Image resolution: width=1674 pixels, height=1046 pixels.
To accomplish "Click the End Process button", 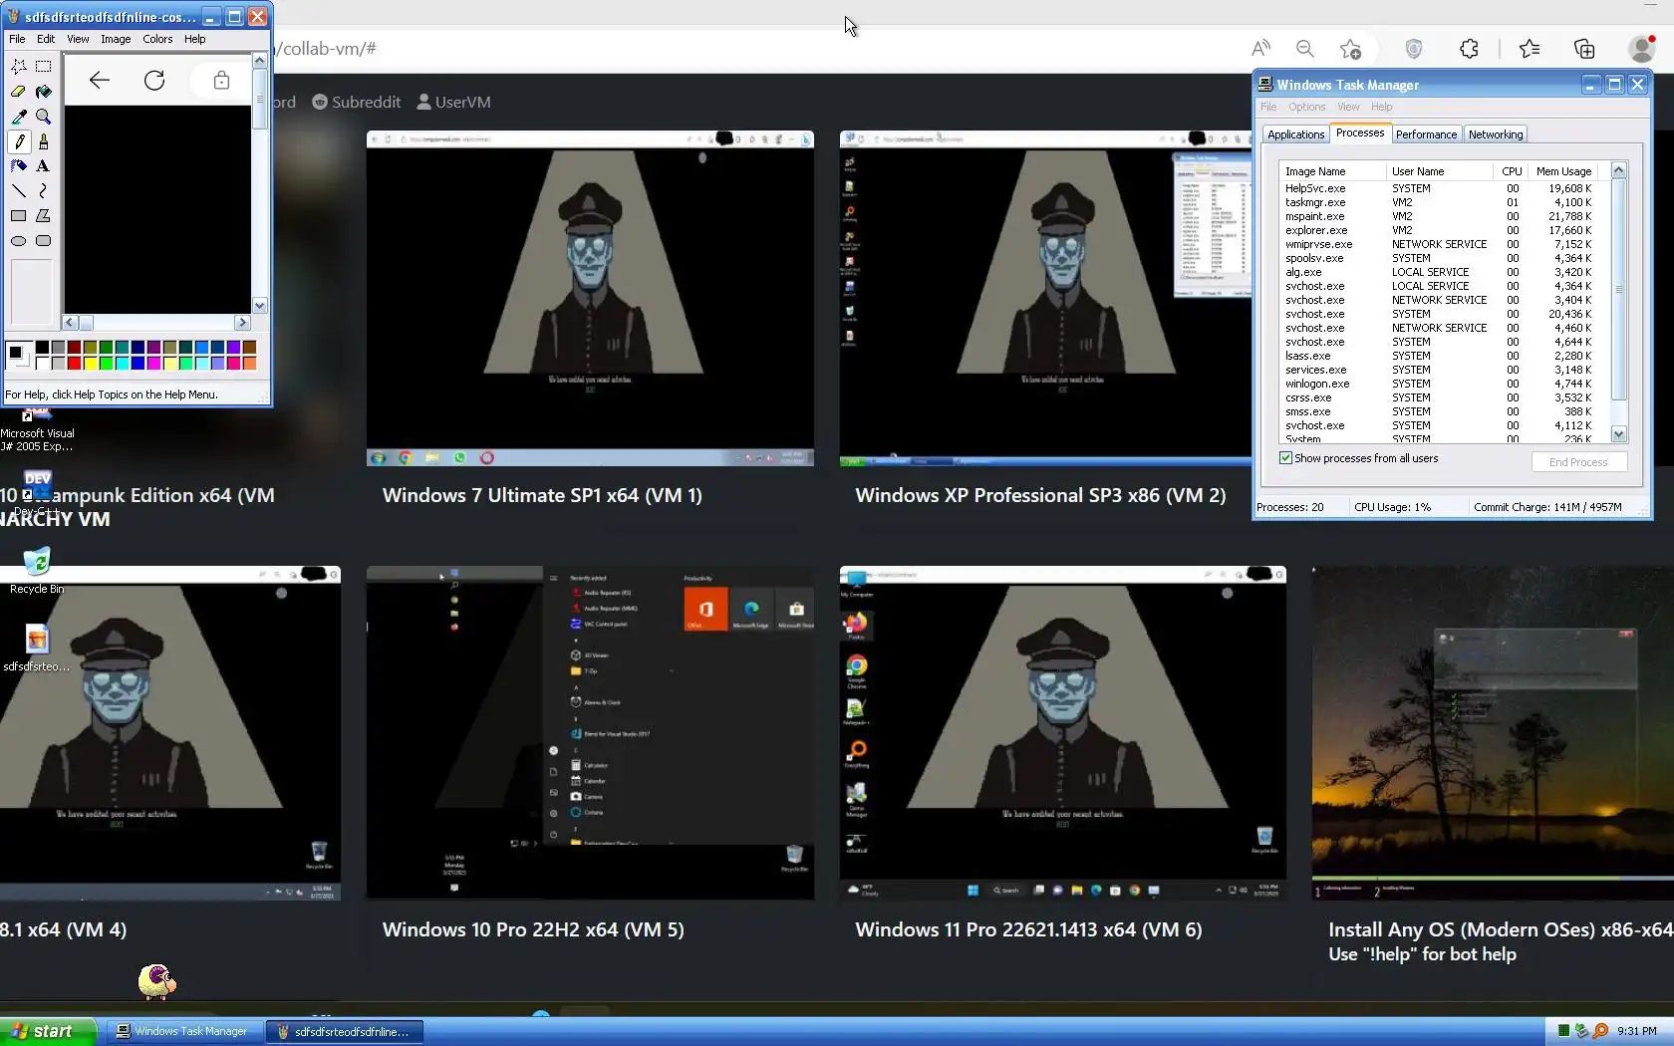I will coord(1578,462).
